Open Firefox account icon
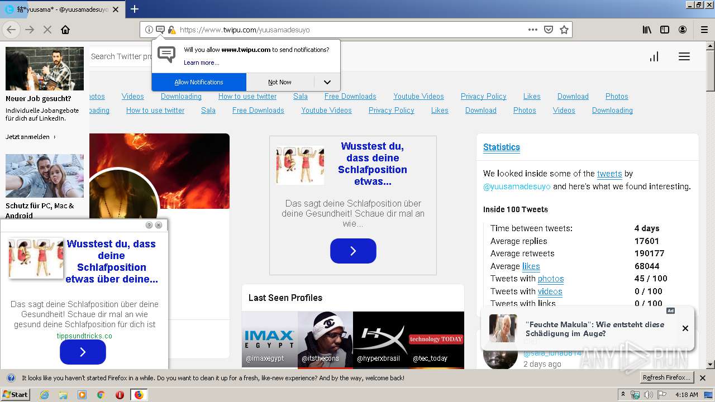Image resolution: width=715 pixels, height=402 pixels. (x=683, y=30)
